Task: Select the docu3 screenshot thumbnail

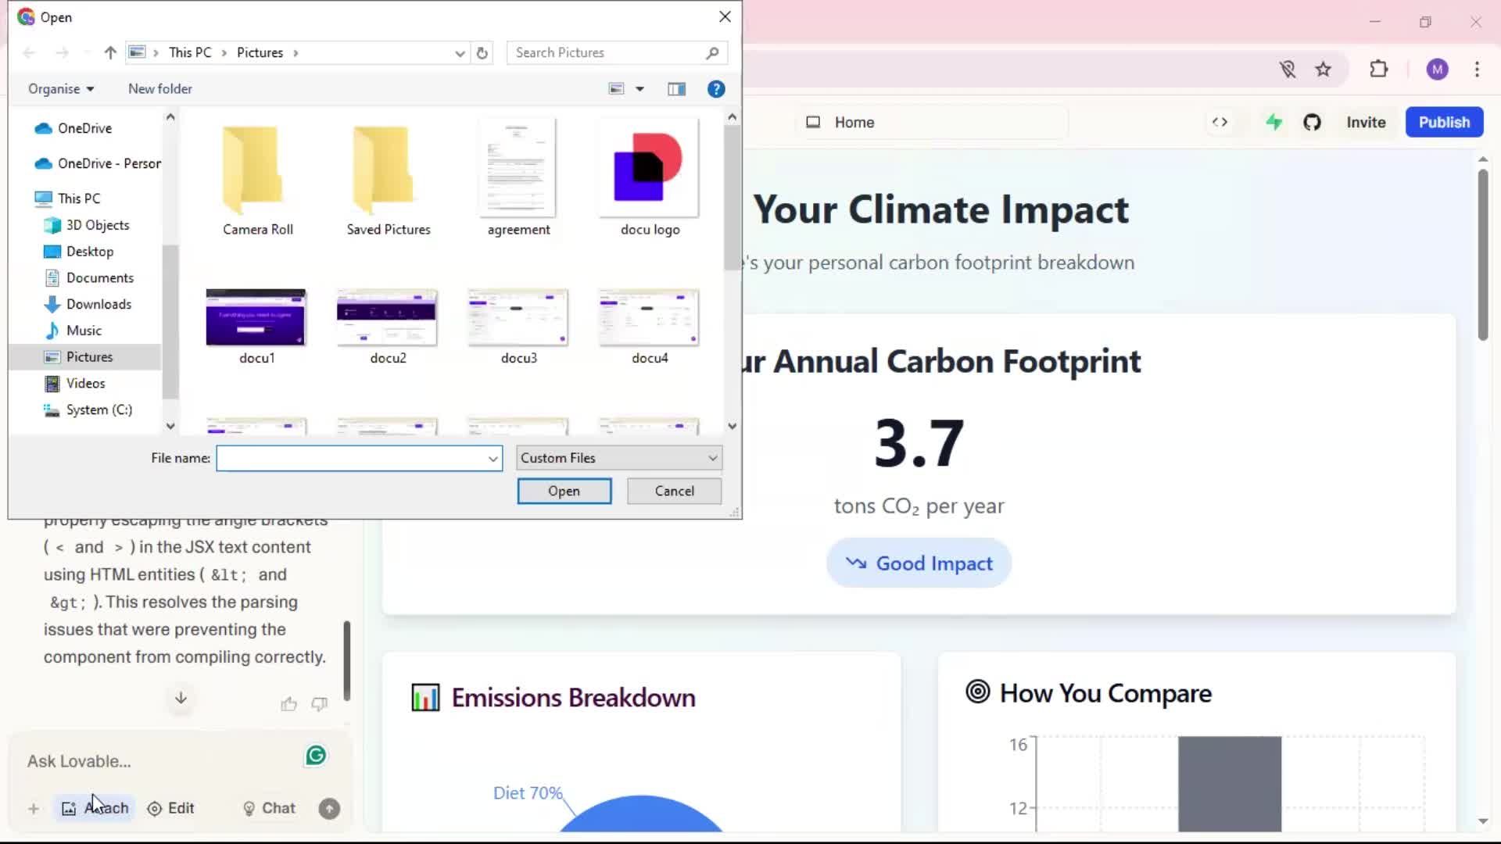Action: [x=518, y=327]
